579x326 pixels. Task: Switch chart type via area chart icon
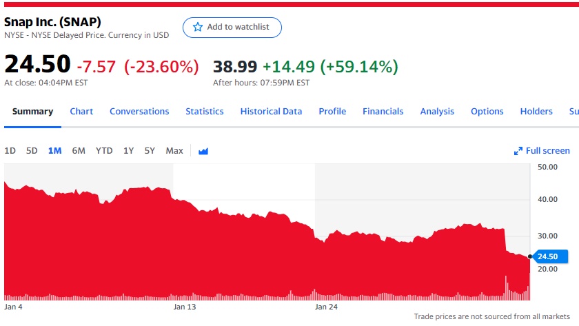pos(203,151)
